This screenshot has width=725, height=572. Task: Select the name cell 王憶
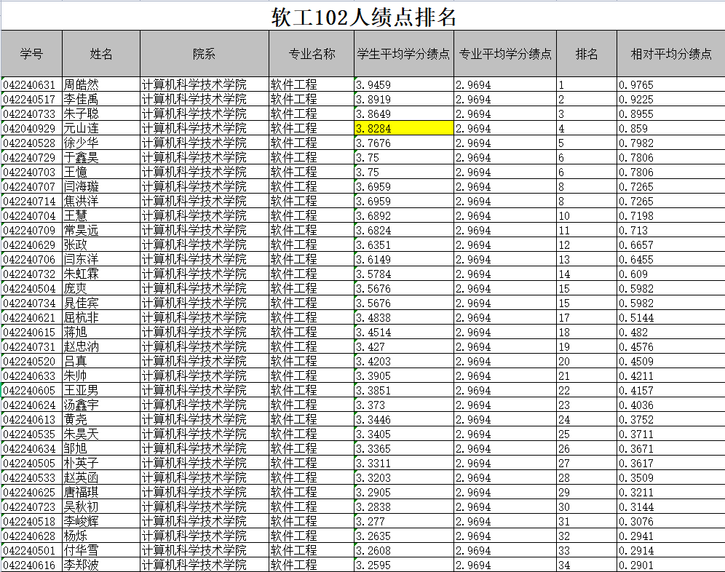[x=100, y=172]
